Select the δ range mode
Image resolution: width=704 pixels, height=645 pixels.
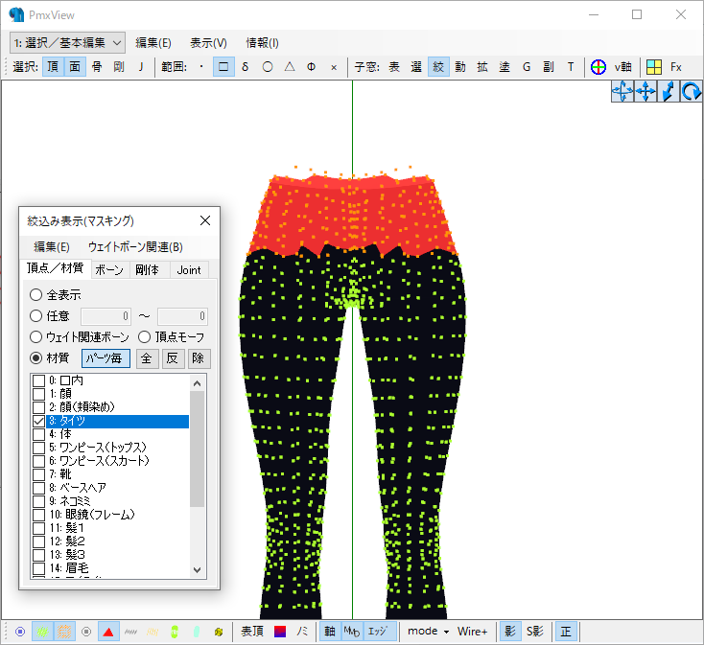tap(246, 67)
